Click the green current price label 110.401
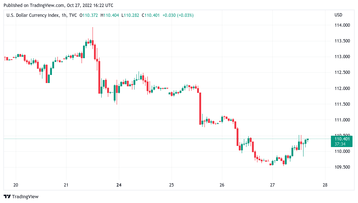Image resolution: width=358 pixels, height=203 pixels. [343, 139]
